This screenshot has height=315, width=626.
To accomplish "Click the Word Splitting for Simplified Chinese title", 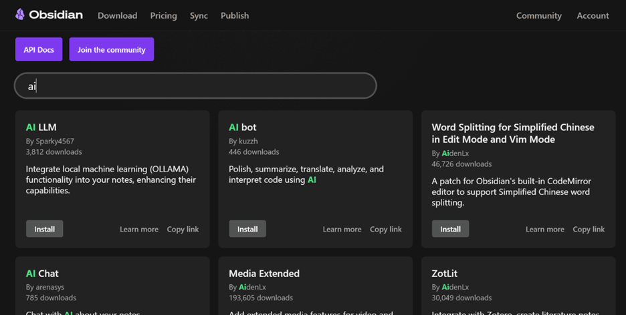I will point(512,133).
